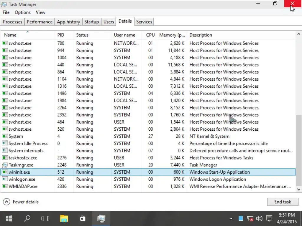Screen dimensions: 302x226
Task: Open the Options menu
Action: point(22,12)
